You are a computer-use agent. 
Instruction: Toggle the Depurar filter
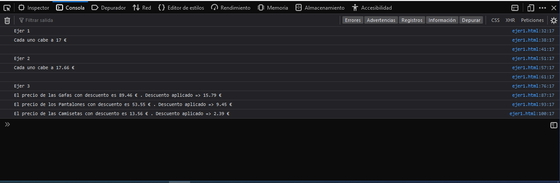pos(471,20)
